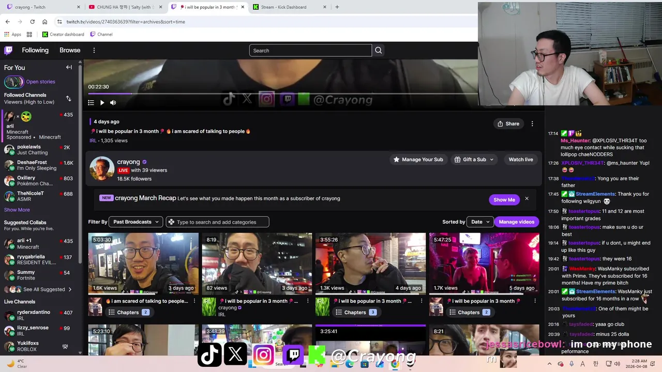Open the video's more options menu beside Share

point(532,123)
